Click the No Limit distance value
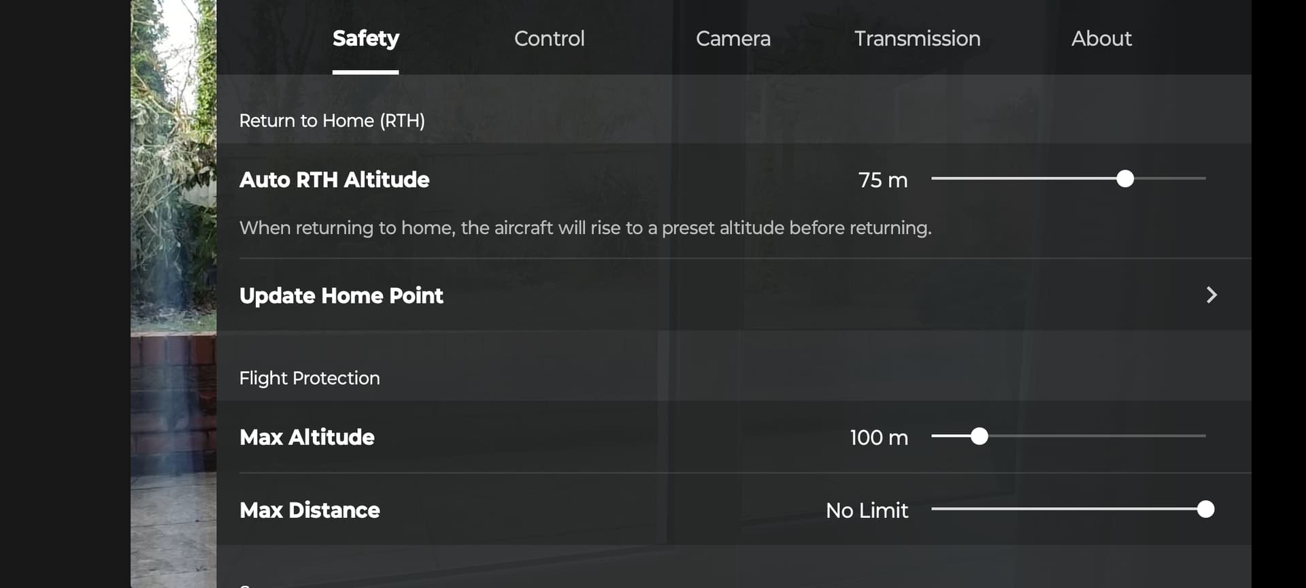Image resolution: width=1306 pixels, height=588 pixels. pyautogui.click(x=867, y=510)
